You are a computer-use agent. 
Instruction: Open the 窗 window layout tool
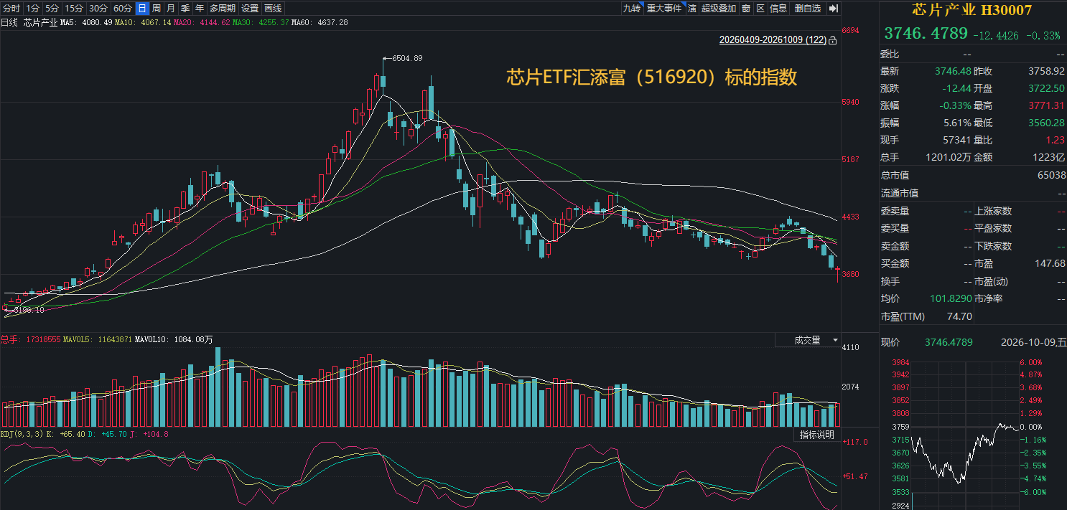(746, 9)
